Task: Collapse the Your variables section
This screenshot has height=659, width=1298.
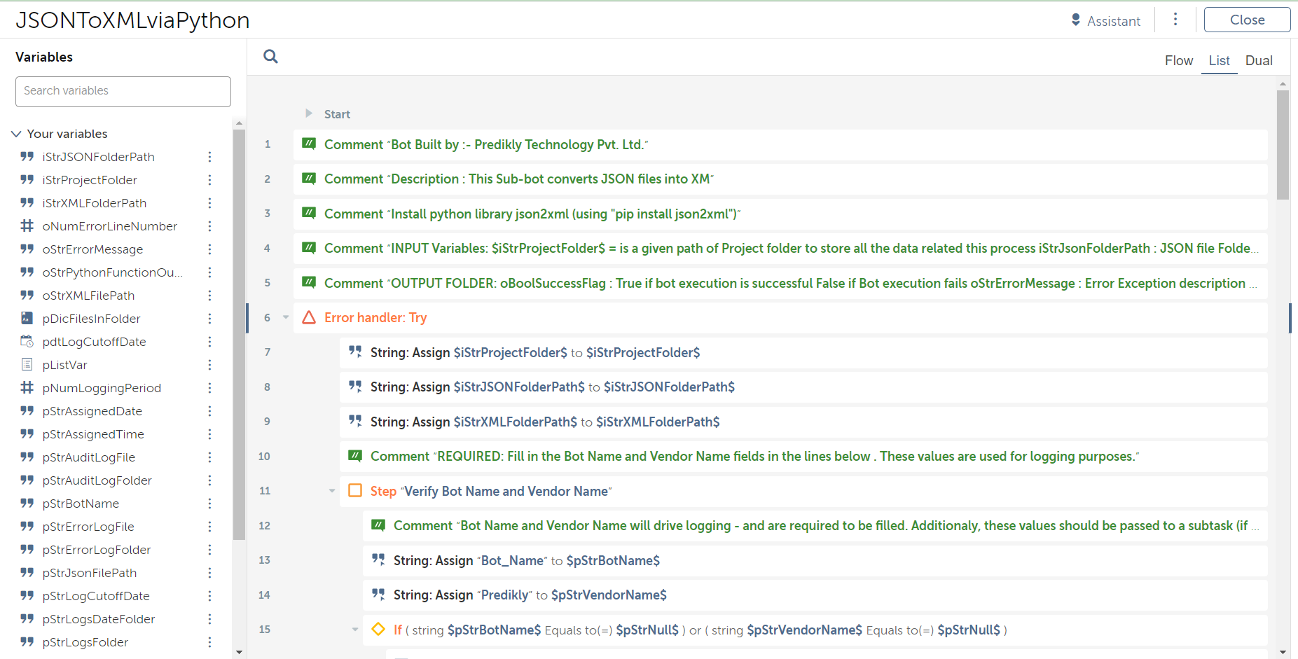Action: (16, 134)
